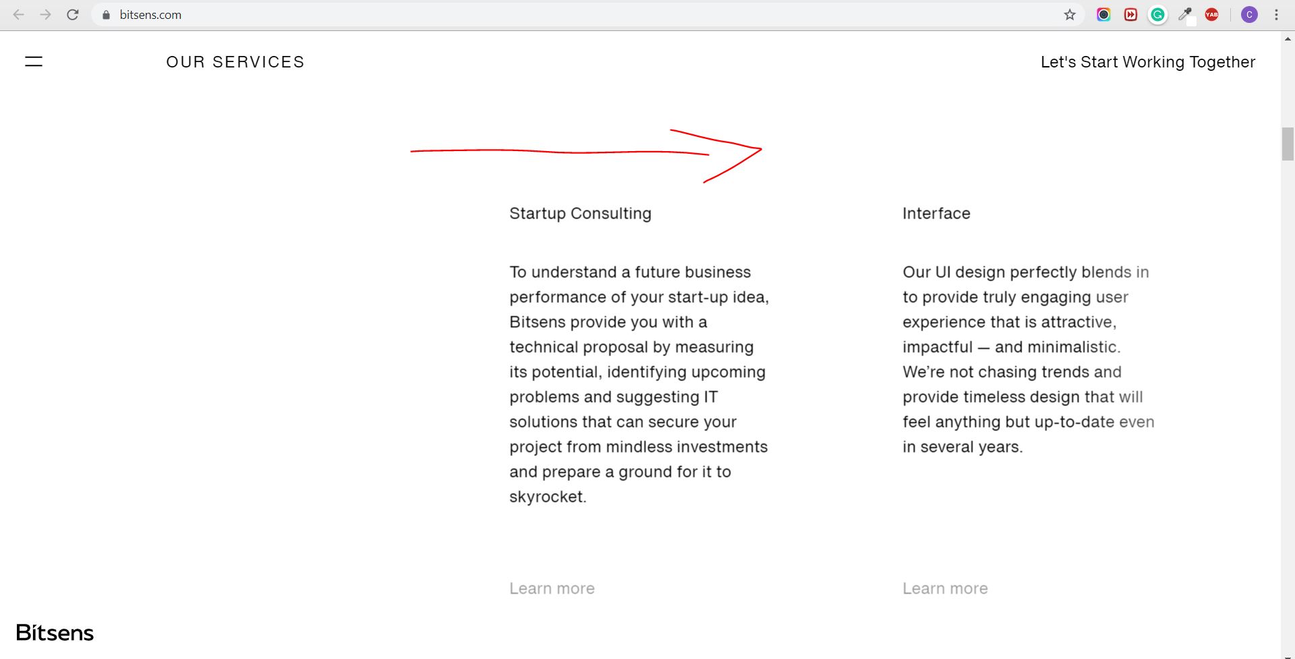Screen dimensions: 1295x659
Task: Reload the page with the refresh button
Action: coord(73,15)
